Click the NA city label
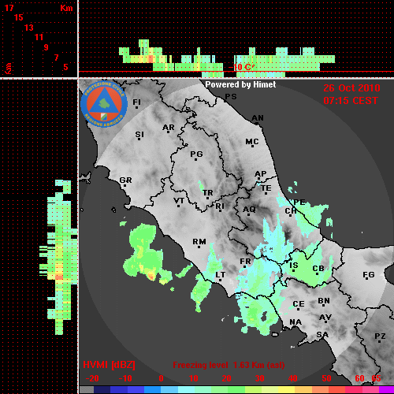Screen dimensions: 394x394 (295, 322)
